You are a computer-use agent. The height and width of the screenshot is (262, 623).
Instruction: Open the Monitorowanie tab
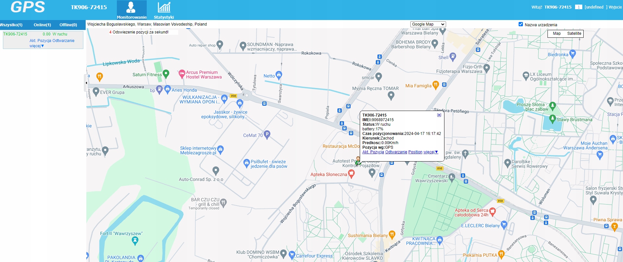[132, 10]
